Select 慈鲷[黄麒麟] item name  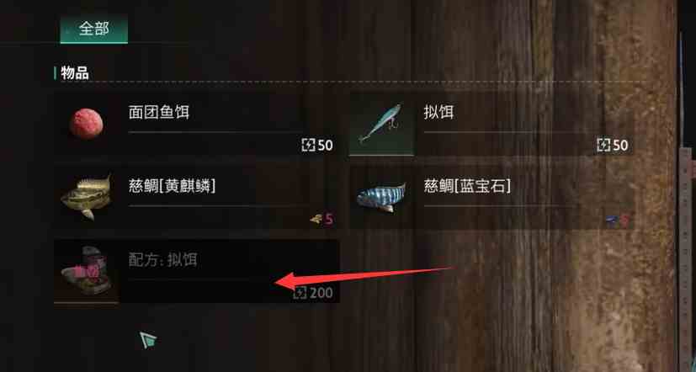tap(172, 187)
